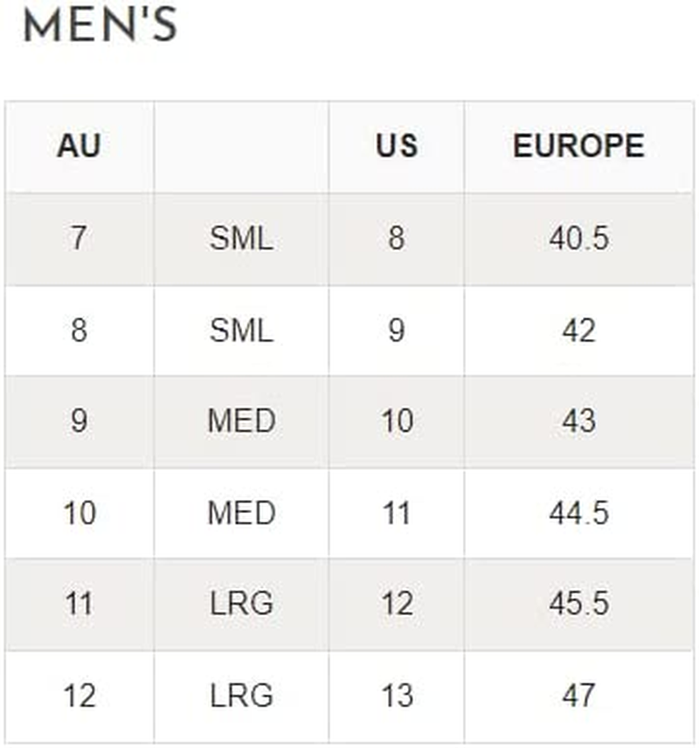This screenshot has width=699, height=748.
Task: Select the Europe 40.5 cell
Action: [578, 239]
